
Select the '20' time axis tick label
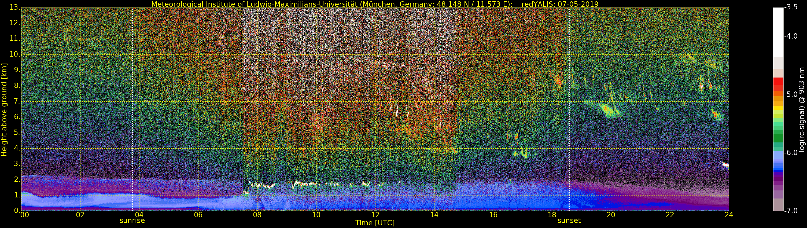click(x=611, y=215)
